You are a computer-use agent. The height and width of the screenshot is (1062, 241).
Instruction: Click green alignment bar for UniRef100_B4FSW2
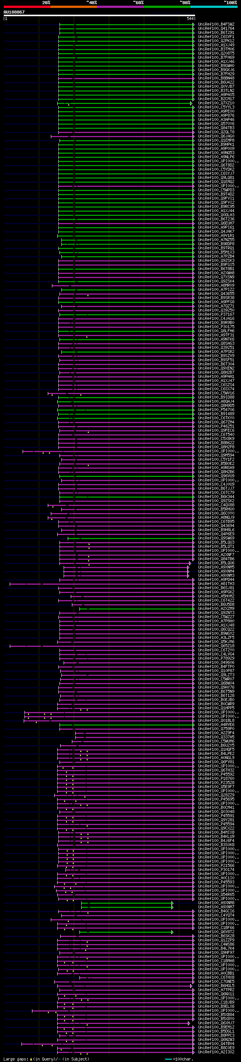click(x=127, y=24)
